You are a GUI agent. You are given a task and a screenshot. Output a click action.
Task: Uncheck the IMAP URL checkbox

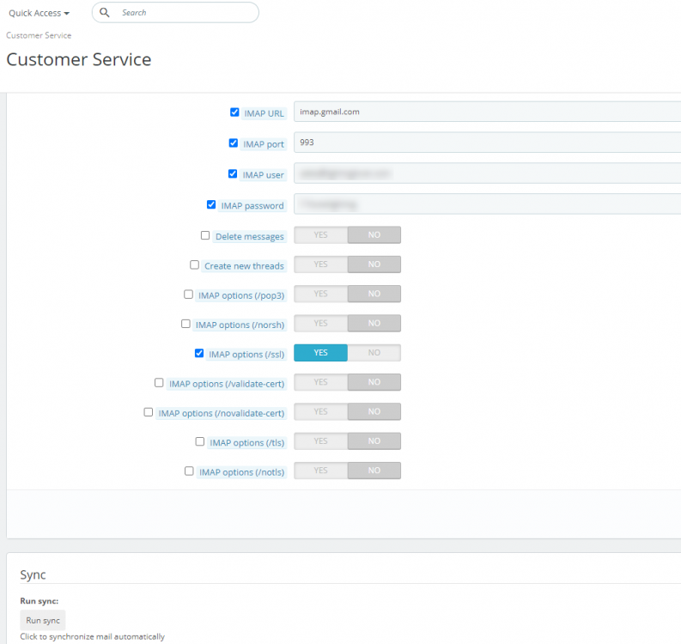(x=234, y=112)
